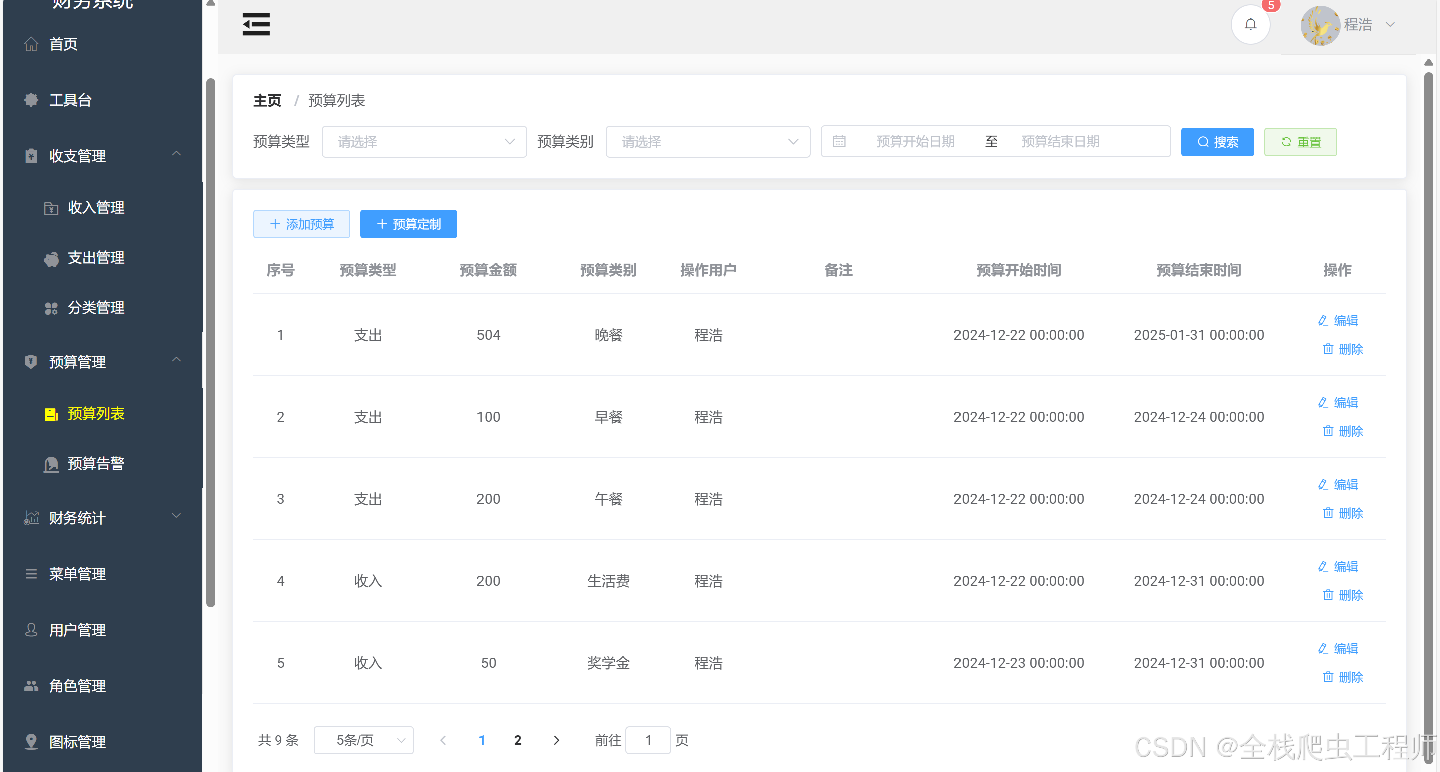Open the 预算类别 select dropdown
Viewport: 1440px width, 772px height.
tap(707, 141)
